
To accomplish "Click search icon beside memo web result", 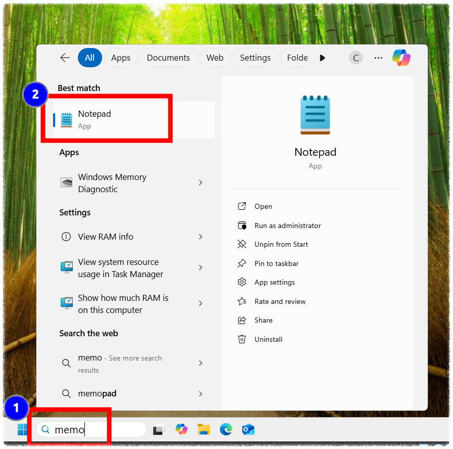I will click(x=66, y=363).
